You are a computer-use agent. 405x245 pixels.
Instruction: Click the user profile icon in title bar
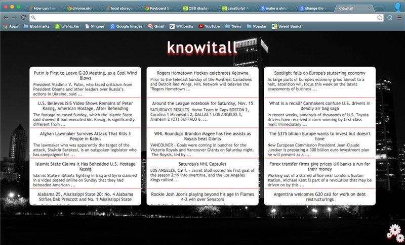[398, 7]
